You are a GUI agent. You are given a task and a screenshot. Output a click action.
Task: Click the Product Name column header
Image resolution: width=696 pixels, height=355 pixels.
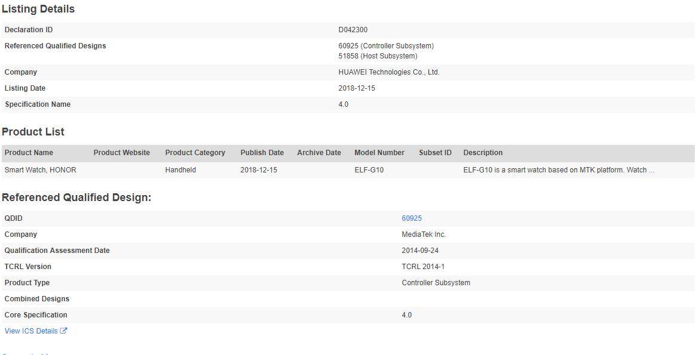(x=29, y=153)
